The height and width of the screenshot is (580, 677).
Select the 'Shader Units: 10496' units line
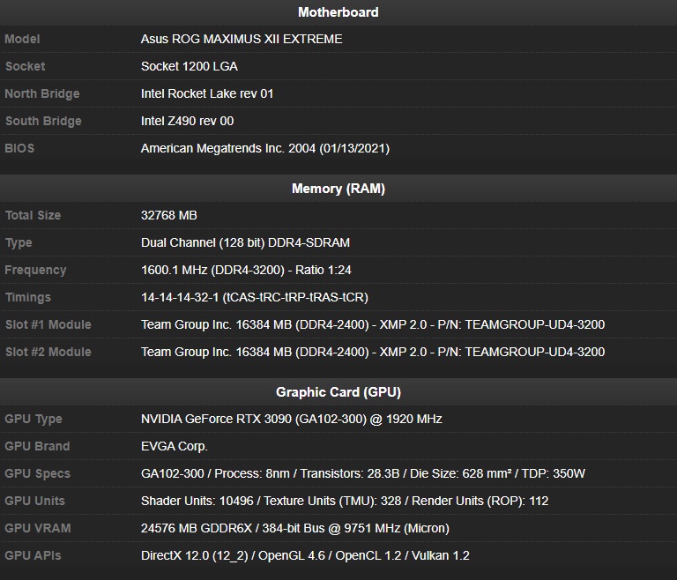tap(345, 501)
